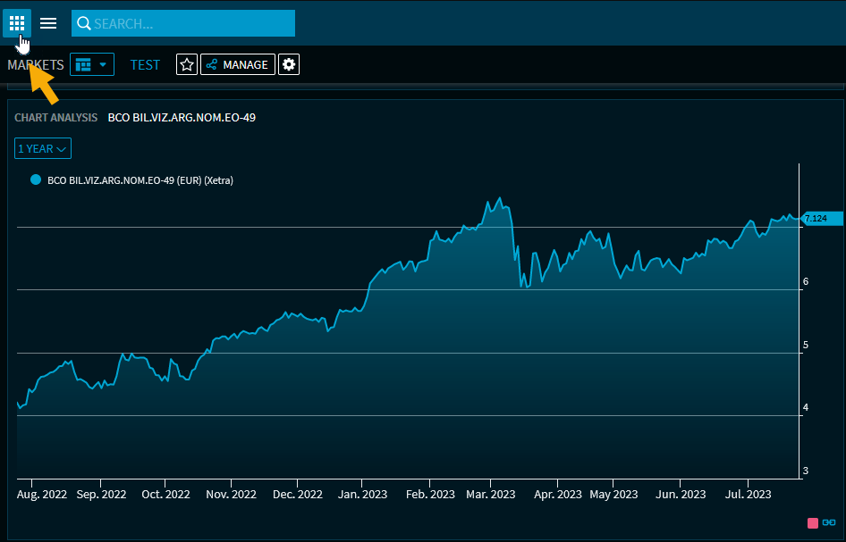The width and height of the screenshot is (846, 542).
Task: Expand the 1 YEAR time range dropdown
Action: [x=43, y=148]
